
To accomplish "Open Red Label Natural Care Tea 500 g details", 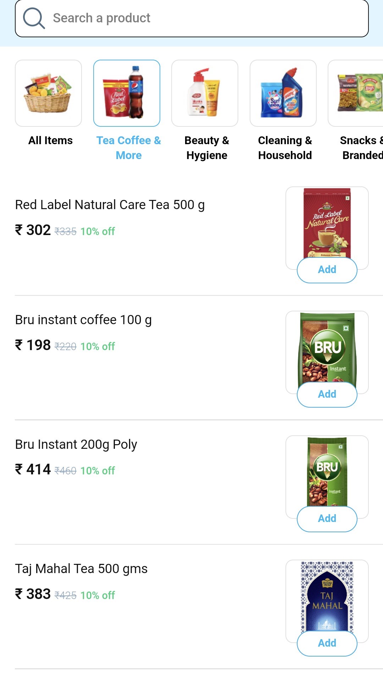I will pyautogui.click(x=110, y=205).
